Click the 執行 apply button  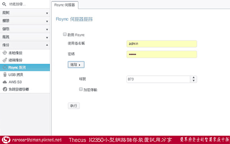coord(74,106)
